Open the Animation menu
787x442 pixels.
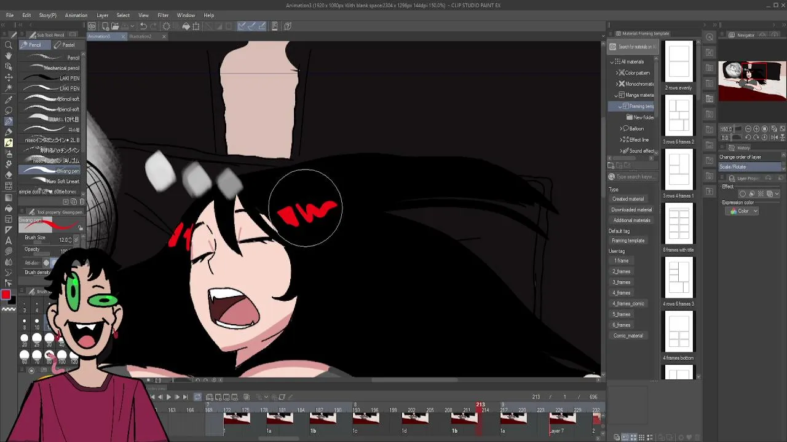[76, 15]
